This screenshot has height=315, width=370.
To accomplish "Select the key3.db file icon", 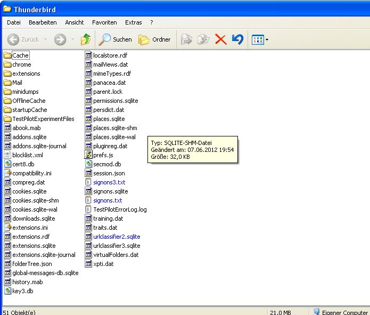I will tap(8, 290).
